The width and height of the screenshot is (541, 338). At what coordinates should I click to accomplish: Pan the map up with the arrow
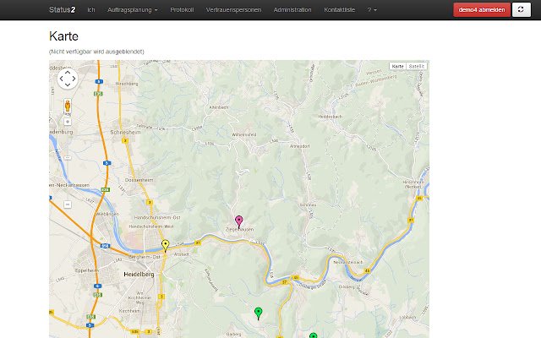coord(68,73)
